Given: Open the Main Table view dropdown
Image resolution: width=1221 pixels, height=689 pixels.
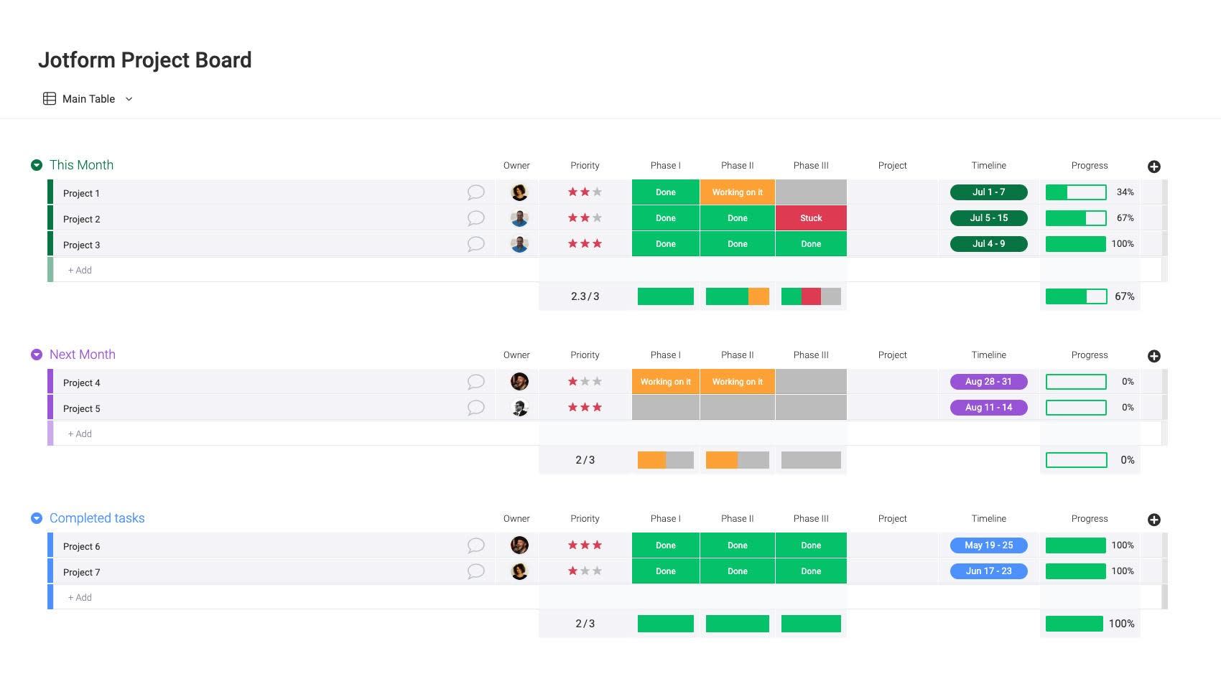Looking at the screenshot, I should [129, 99].
